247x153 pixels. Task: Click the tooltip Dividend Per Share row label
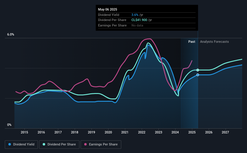tap(112, 20)
